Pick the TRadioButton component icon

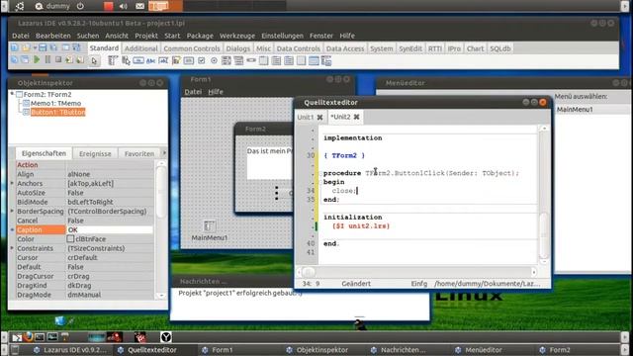click(x=214, y=61)
